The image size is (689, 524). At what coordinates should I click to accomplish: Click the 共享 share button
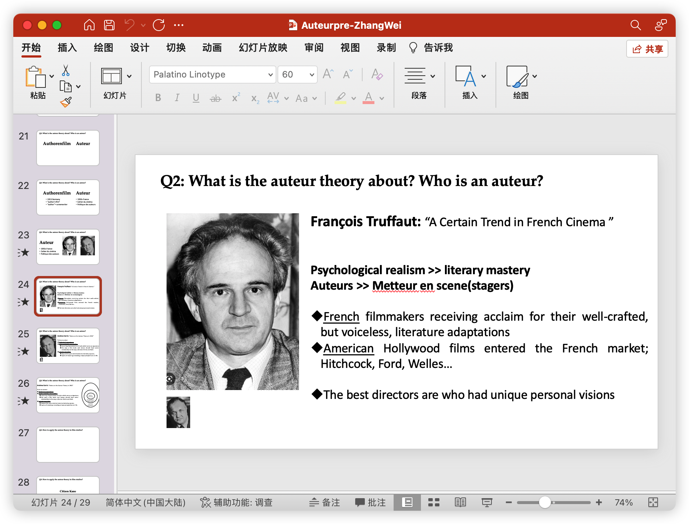click(647, 49)
